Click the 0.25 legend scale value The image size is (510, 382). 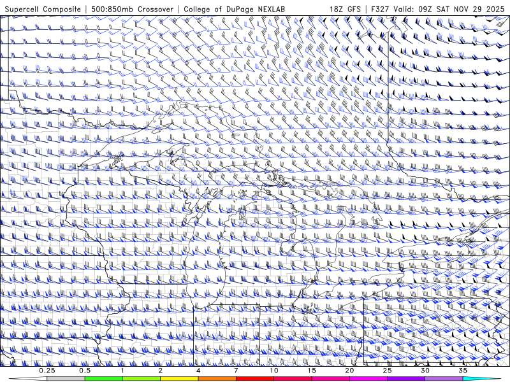pos(47,371)
